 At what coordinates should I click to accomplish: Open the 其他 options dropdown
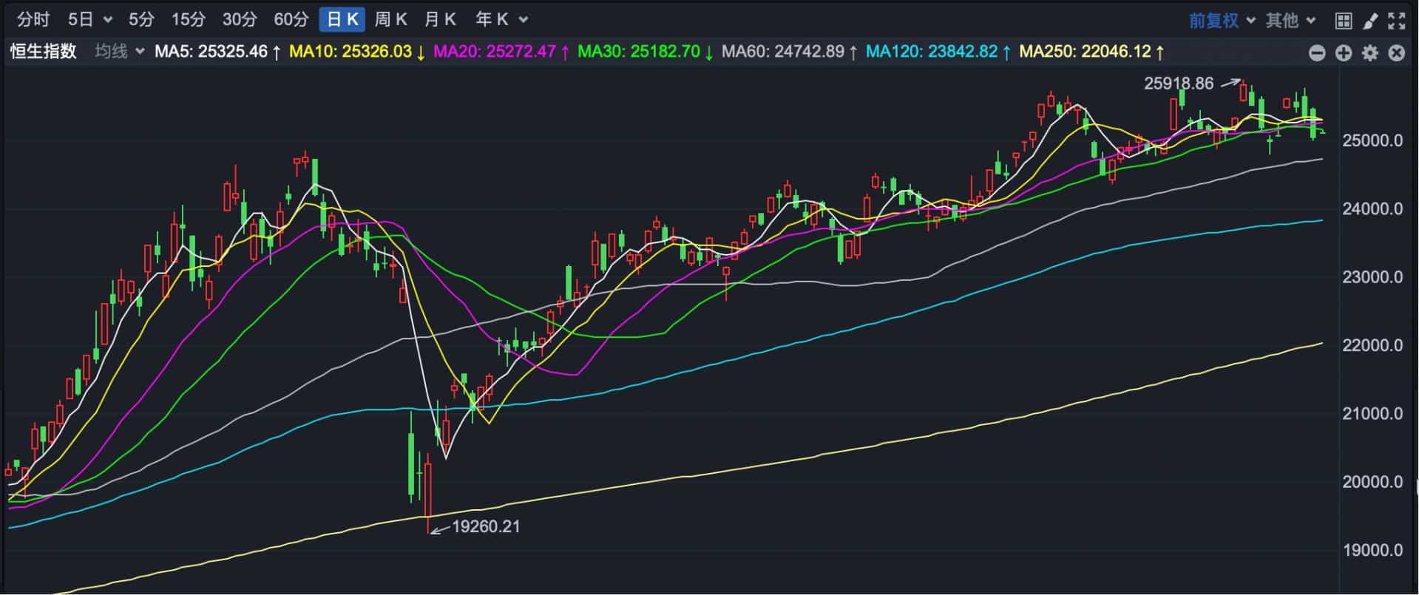(1290, 20)
